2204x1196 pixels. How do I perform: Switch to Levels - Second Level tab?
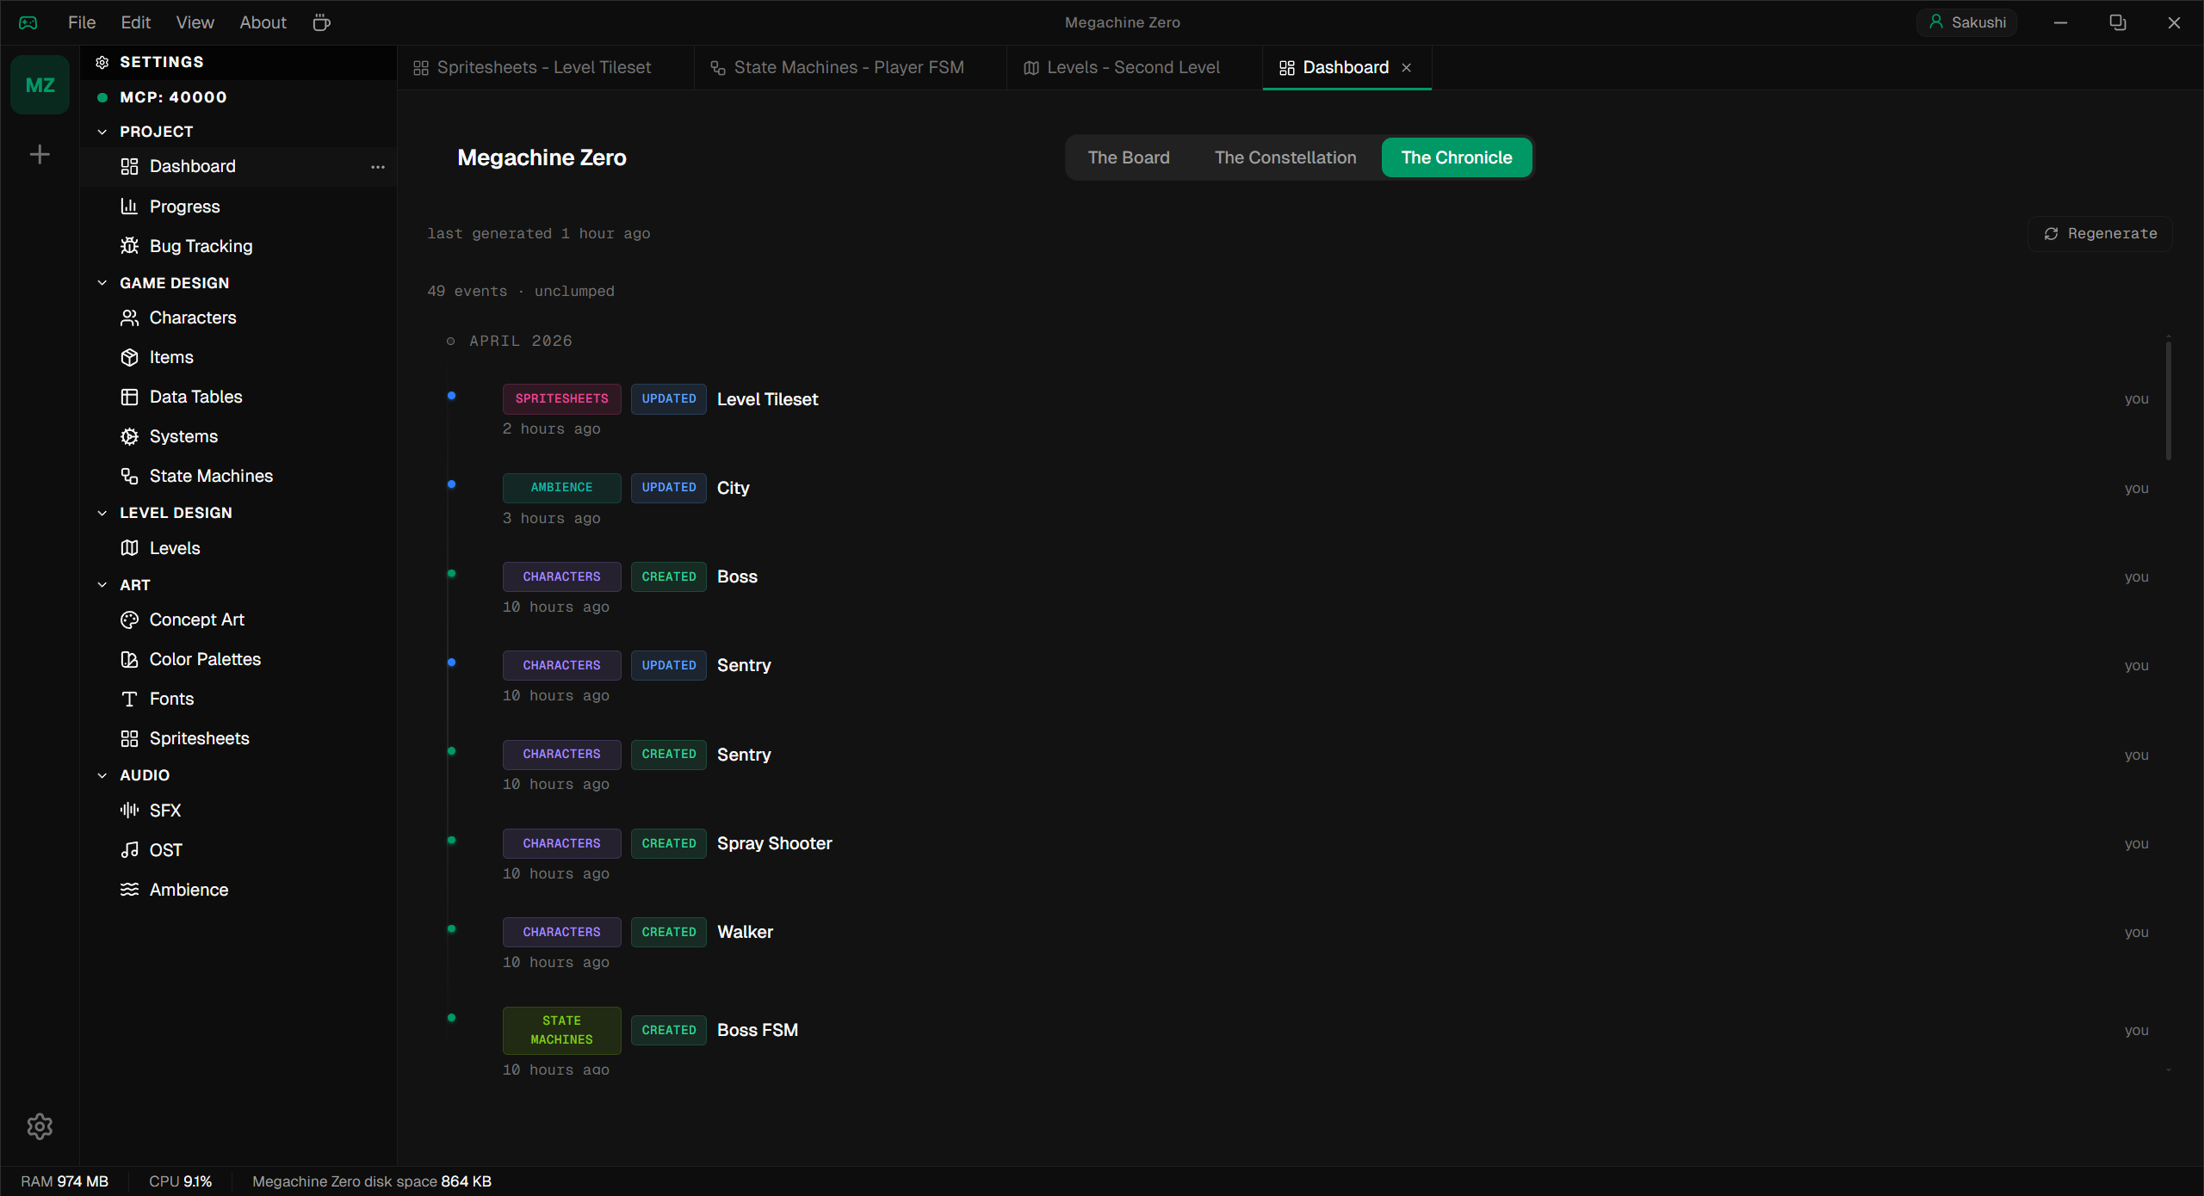pyautogui.click(x=1134, y=68)
